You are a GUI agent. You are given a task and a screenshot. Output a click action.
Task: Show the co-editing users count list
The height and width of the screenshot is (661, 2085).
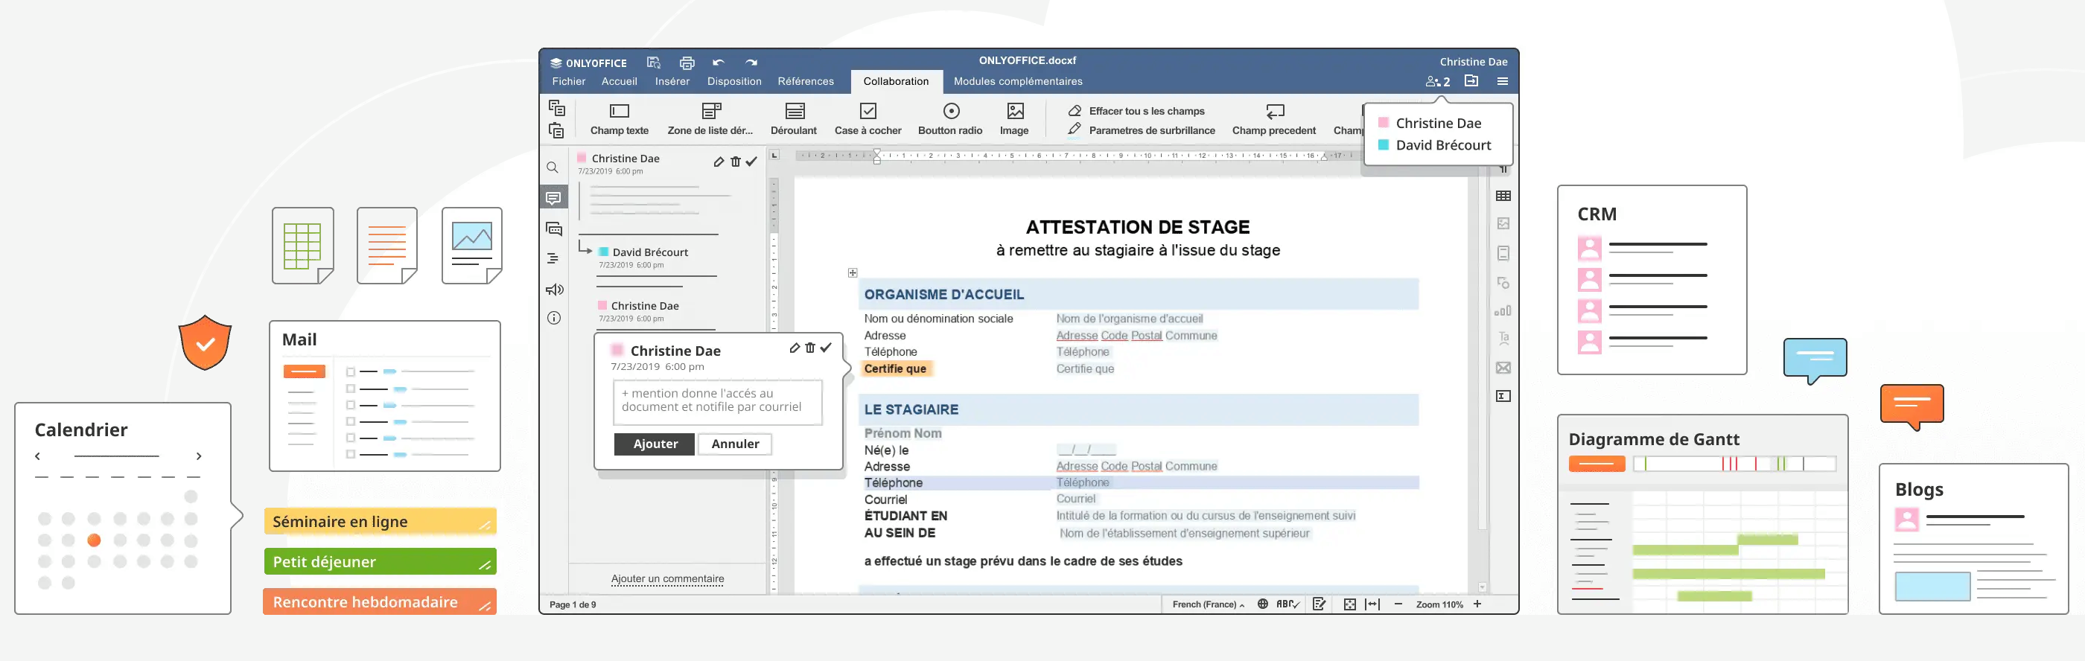click(x=1437, y=82)
